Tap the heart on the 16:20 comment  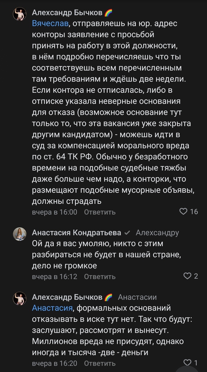pos(187,362)
